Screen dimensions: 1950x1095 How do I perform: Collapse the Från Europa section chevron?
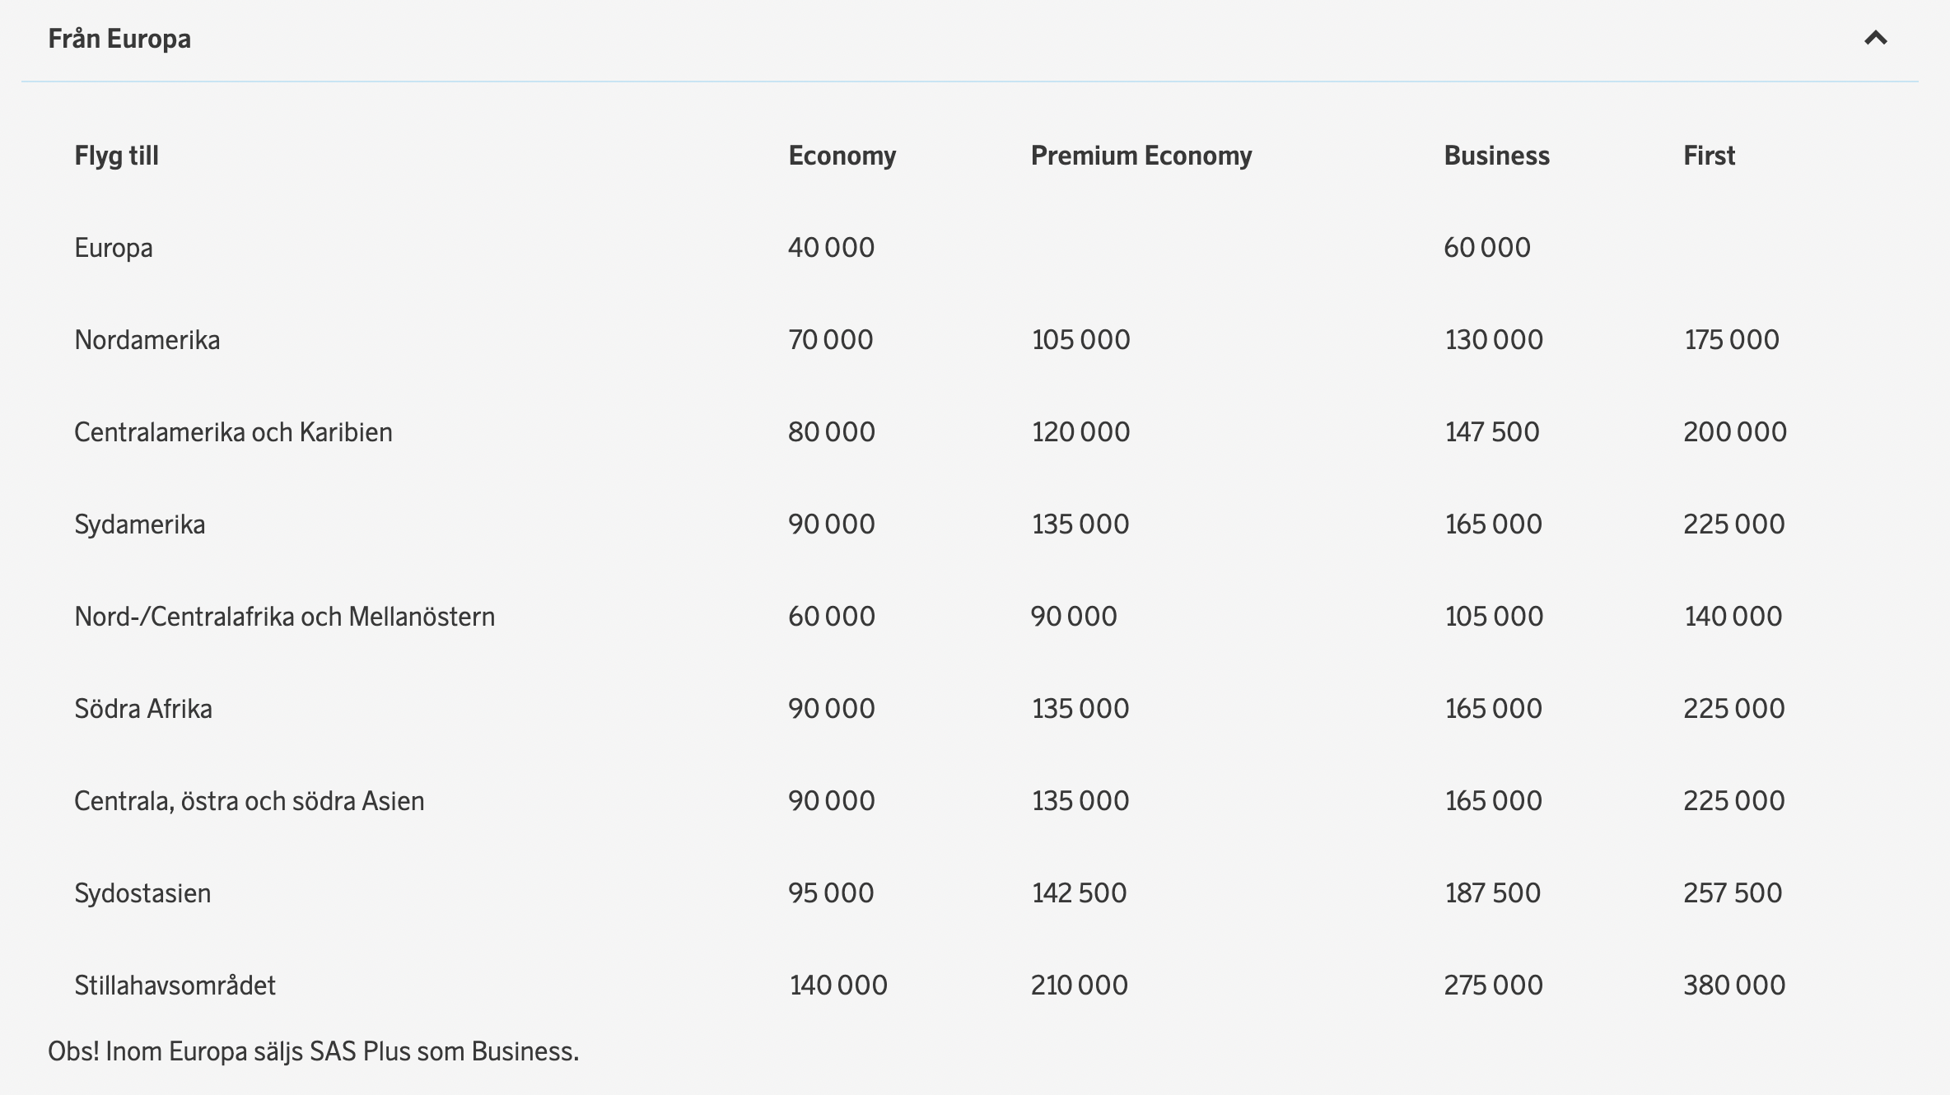[1875, 39]
